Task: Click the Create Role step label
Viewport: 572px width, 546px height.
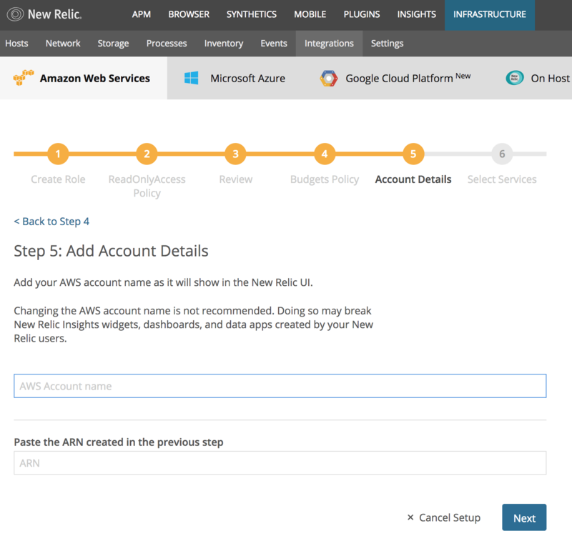Action: (58, 179)
